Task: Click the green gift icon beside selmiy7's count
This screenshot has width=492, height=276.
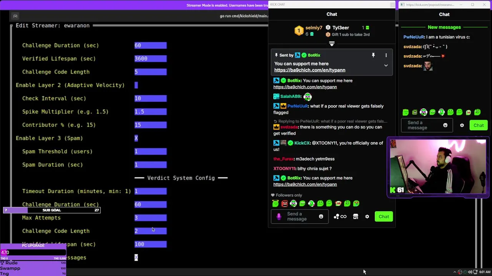Action: tap(312, 34)
